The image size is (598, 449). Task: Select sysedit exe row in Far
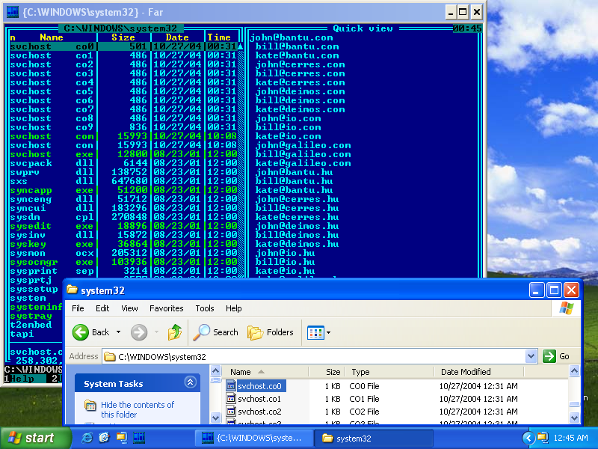(x=123, y=226)
